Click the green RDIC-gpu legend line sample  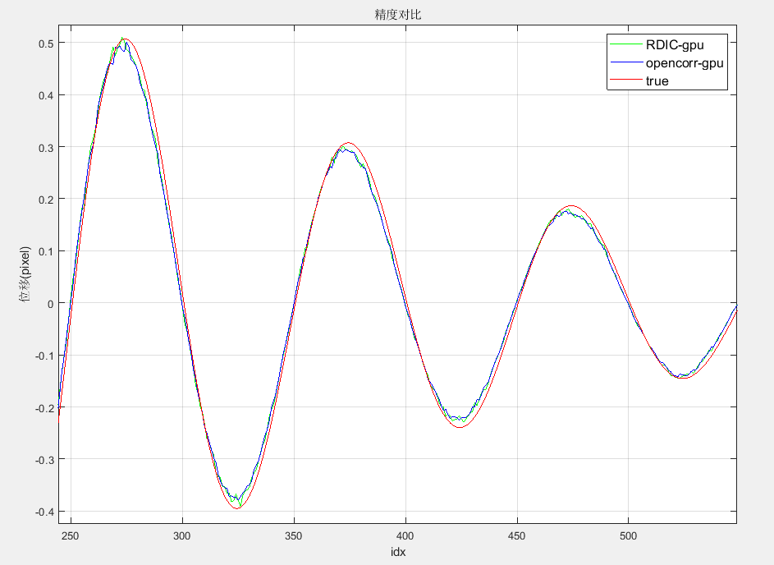625,45
